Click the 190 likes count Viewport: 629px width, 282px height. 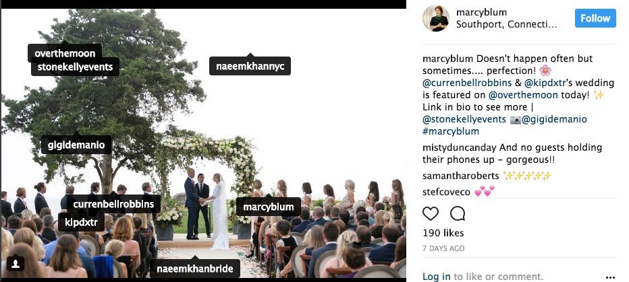pyautogui.click(x=443, y=233)
